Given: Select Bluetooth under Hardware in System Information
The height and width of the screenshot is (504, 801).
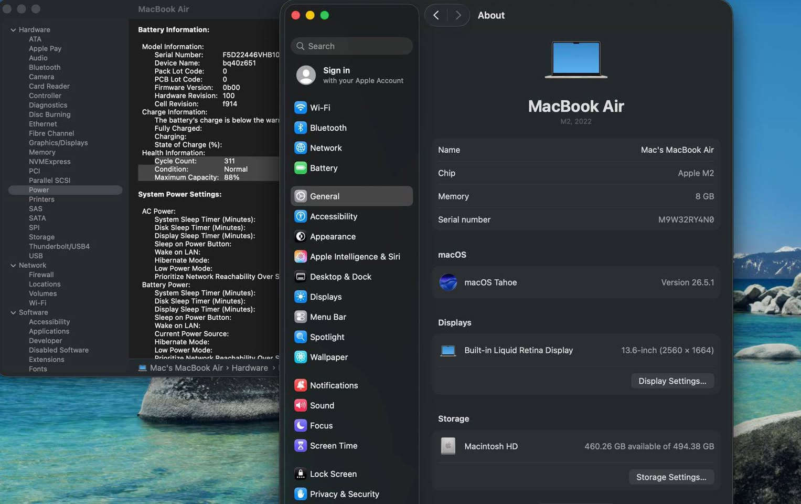Looking at the screenshot, I should coord(45,68).
